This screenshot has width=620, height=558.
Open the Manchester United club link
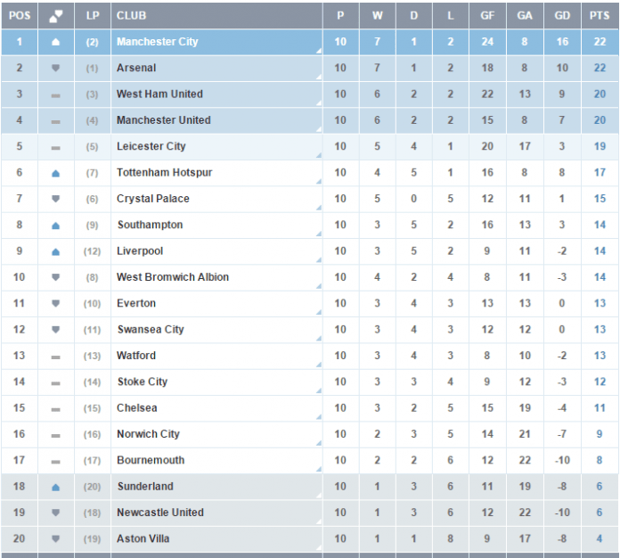click(163, 120)
